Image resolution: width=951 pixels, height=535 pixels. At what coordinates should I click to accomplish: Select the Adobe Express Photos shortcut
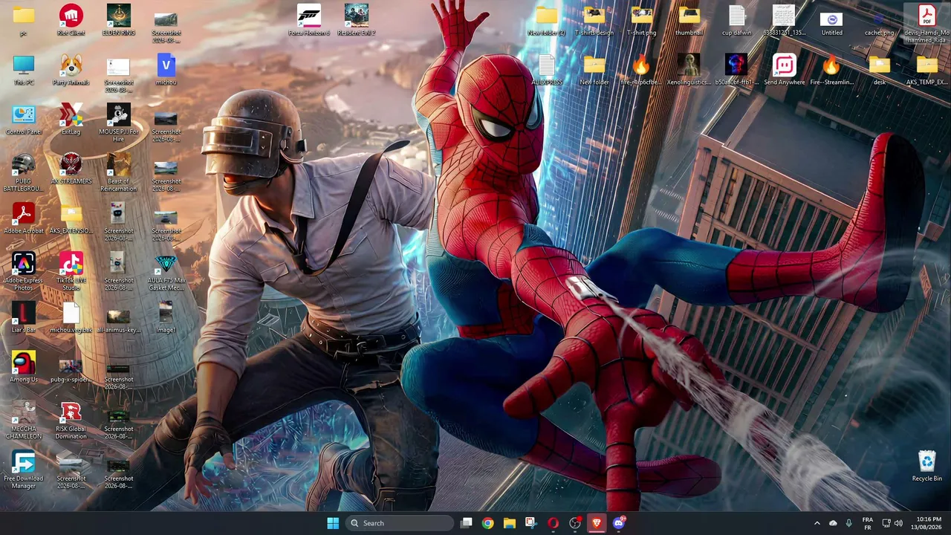coord(24,272)
